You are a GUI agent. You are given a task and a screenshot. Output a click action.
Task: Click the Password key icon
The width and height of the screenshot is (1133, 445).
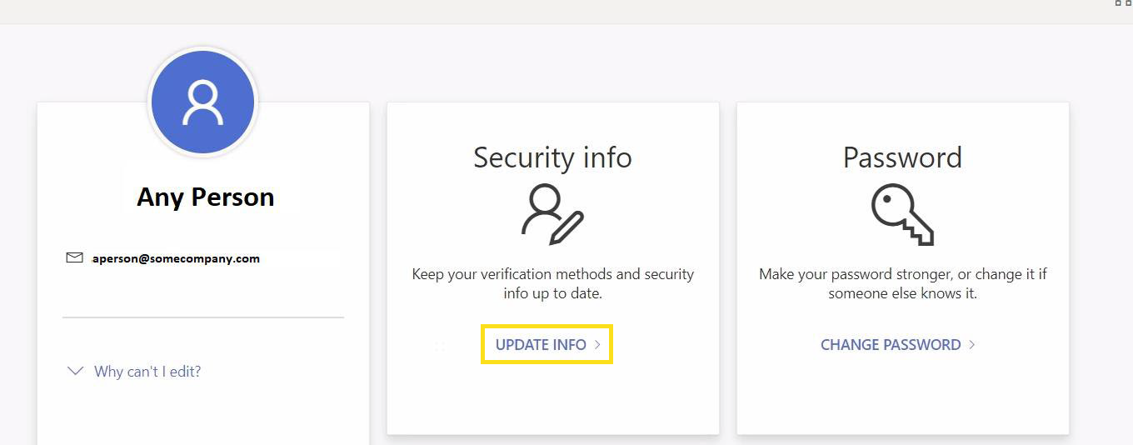pyautogui.click(x=902, y=214)
